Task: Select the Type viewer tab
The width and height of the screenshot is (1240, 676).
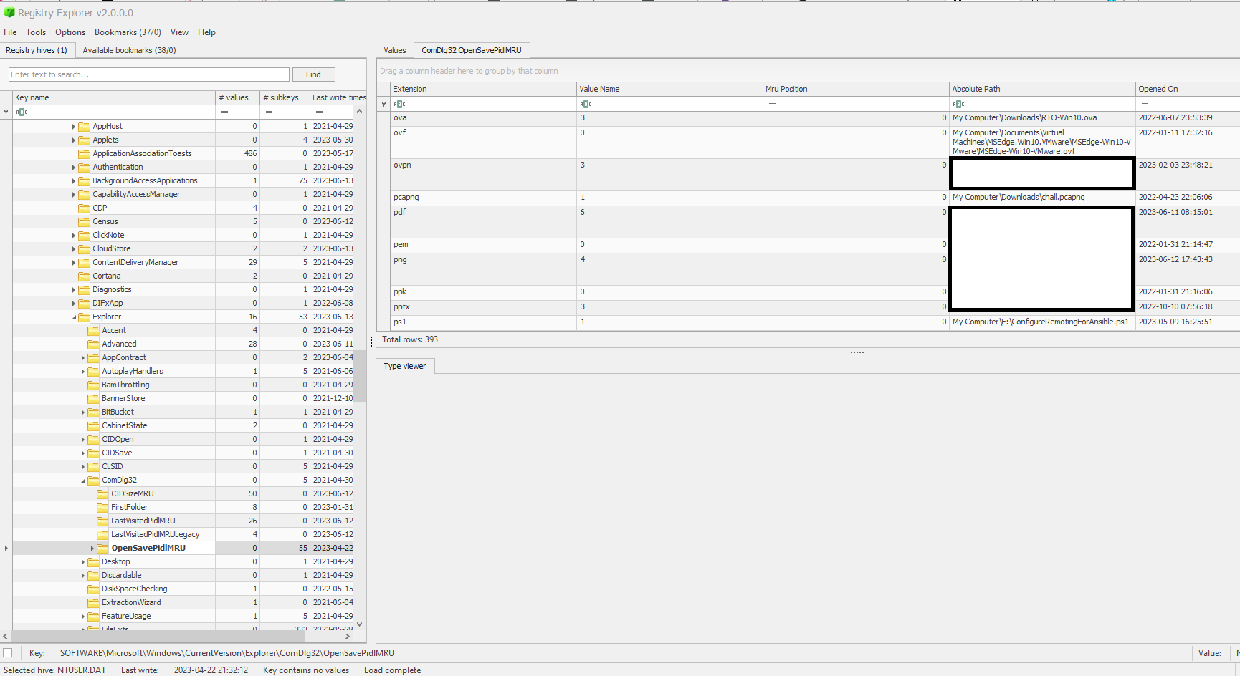Action: (x=405, y=366)
